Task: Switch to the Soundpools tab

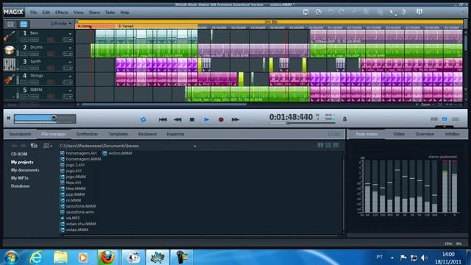Action: (x=20, y=134)
